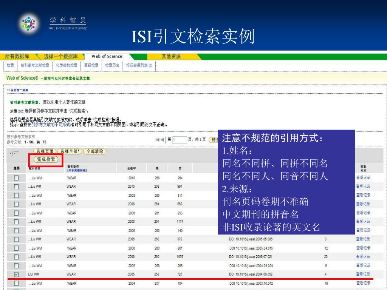Click the 选择页面 button
The image size is (387, 290).
point(45,151)
